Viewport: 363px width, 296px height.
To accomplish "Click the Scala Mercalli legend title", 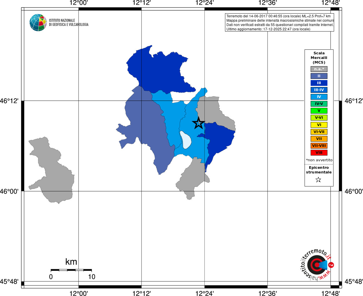I will coord(319,58).
